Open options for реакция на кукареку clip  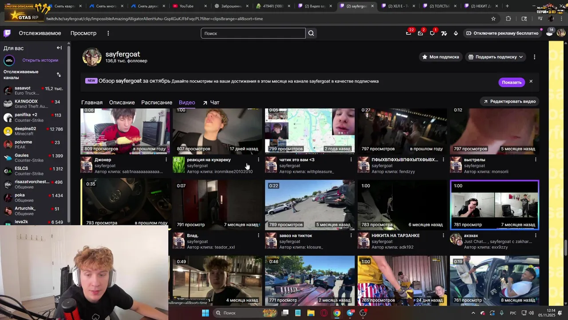coord(259,160)
